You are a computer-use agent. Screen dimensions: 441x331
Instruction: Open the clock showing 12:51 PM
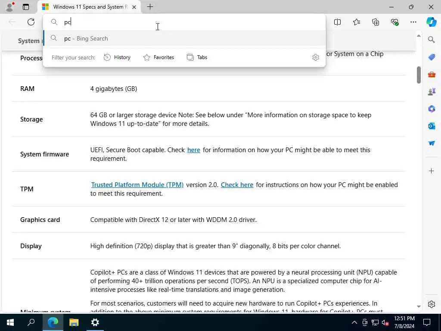pos(404,322)
